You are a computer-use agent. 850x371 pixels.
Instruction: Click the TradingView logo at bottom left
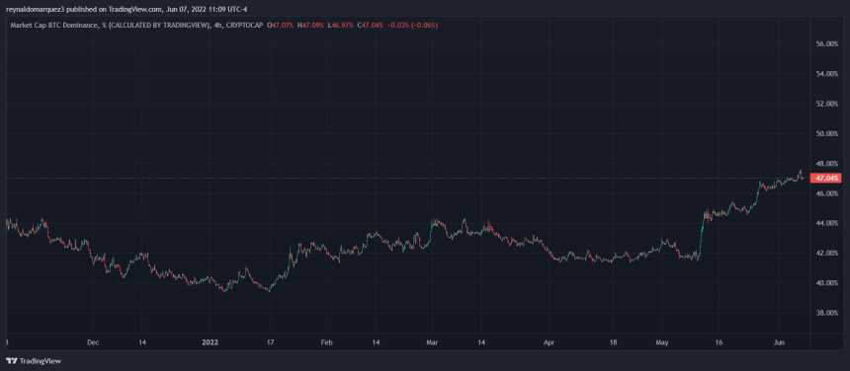(x=33, y=361)
